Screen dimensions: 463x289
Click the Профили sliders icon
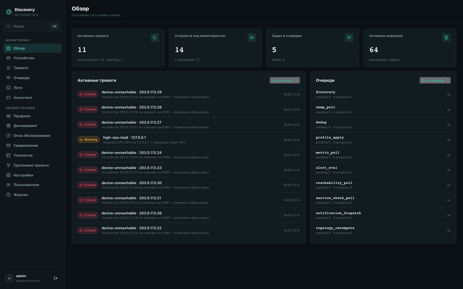[8, 116]
